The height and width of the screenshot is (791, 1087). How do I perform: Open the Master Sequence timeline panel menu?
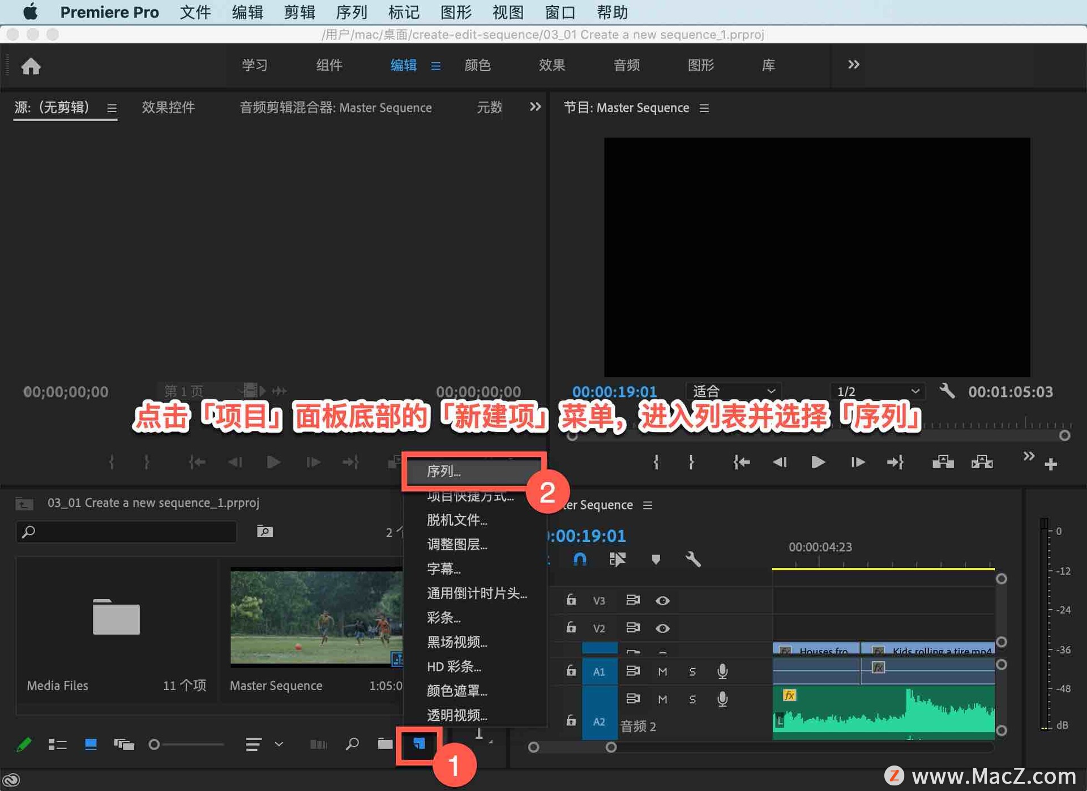[x=648, y=504]
